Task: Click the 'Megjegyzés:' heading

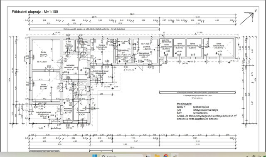Action: pyautogui.click(x=184, y=104)
